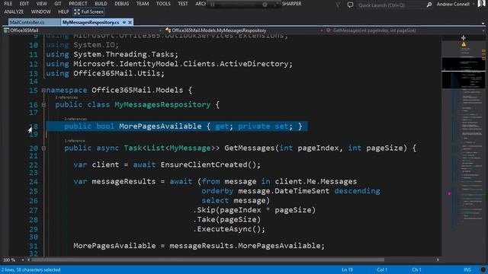Click the '58 characters selected' status text

click(x=38, y=269)
